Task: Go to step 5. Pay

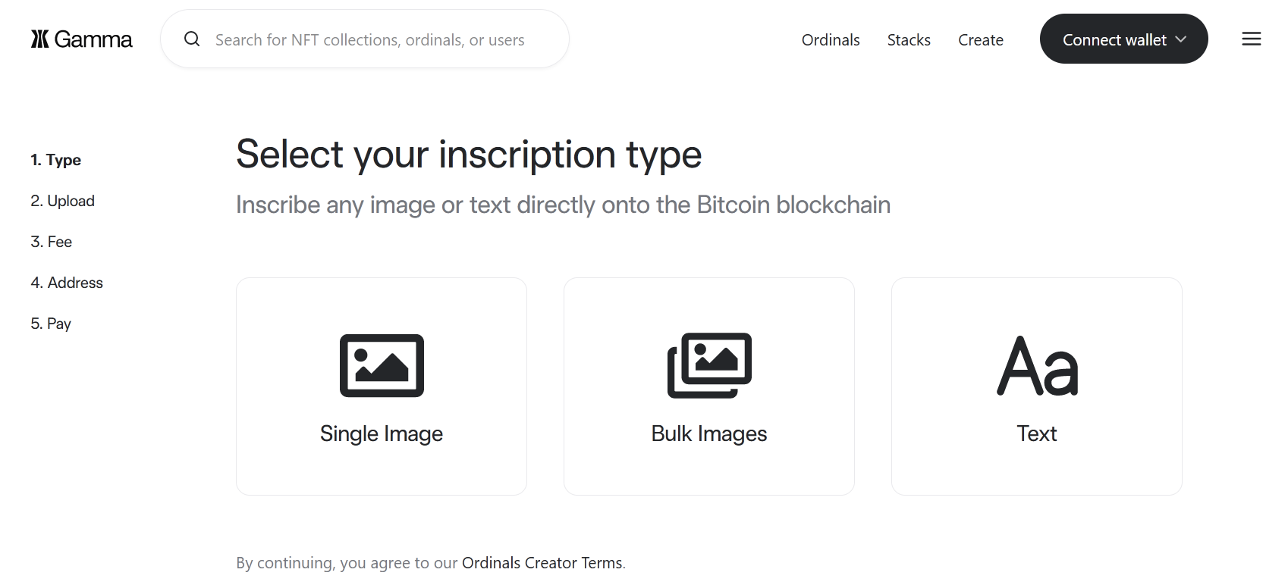Action: 51,324
